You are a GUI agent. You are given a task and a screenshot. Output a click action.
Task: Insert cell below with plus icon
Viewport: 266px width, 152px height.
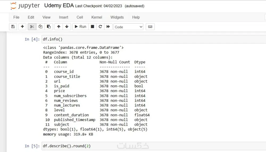tap(22, 27)
